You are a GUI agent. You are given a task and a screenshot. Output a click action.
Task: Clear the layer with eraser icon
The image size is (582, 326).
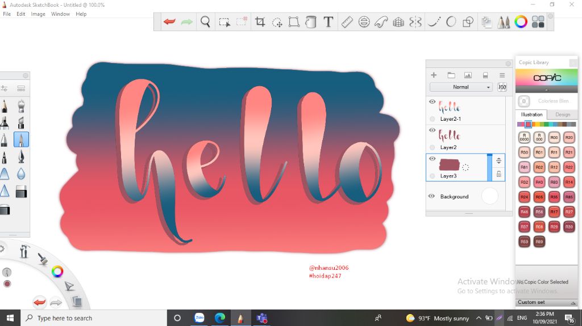click(485, 75)
